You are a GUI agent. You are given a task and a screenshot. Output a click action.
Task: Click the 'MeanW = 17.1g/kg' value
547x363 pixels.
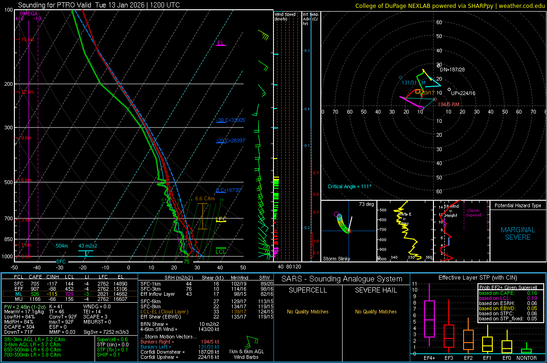pos(24,312)
